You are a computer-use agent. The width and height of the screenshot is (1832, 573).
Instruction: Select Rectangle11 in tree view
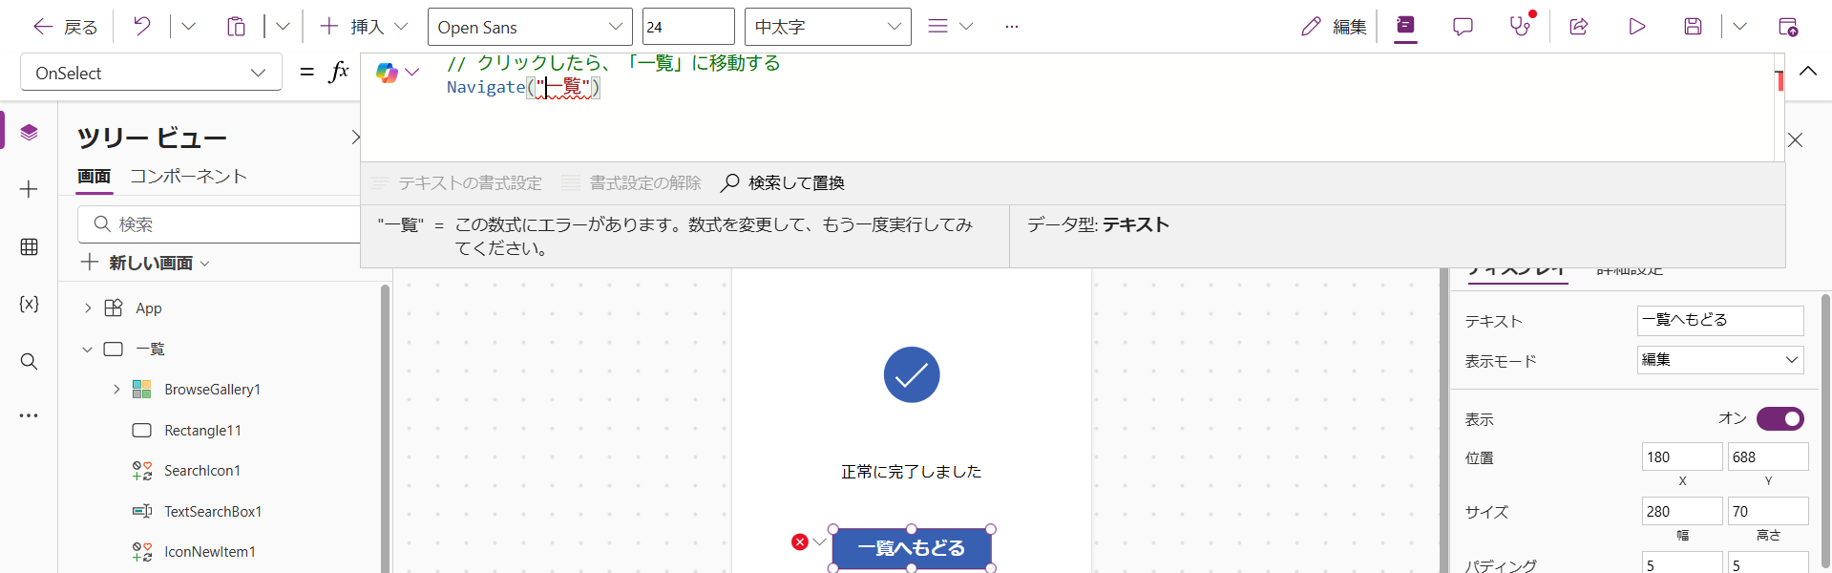point(202,430)
